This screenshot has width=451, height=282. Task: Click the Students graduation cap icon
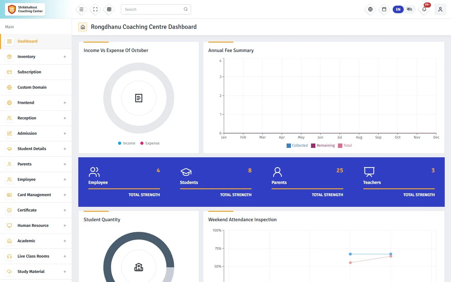(x=186, y=172)
